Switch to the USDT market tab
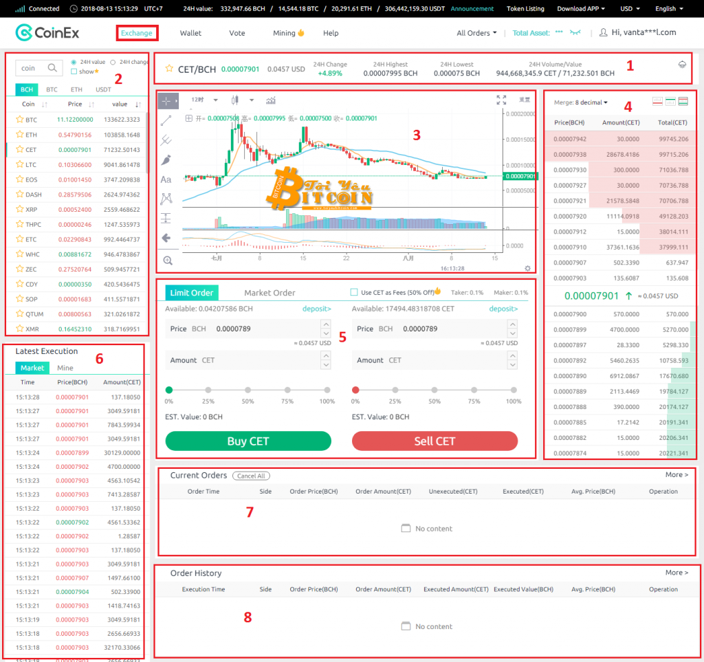Image resolution: width=704 pixels, height=662 pixels. 103,89
